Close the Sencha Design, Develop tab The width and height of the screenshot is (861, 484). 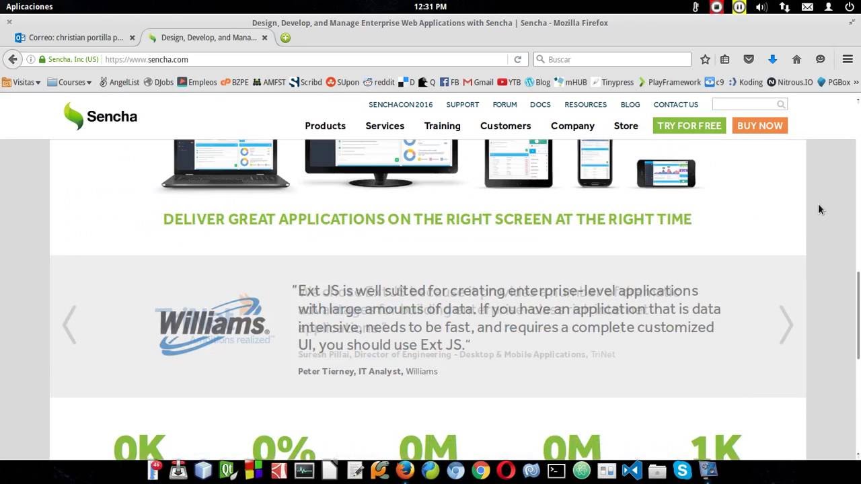pyautogui.click(x=265, y=38)
